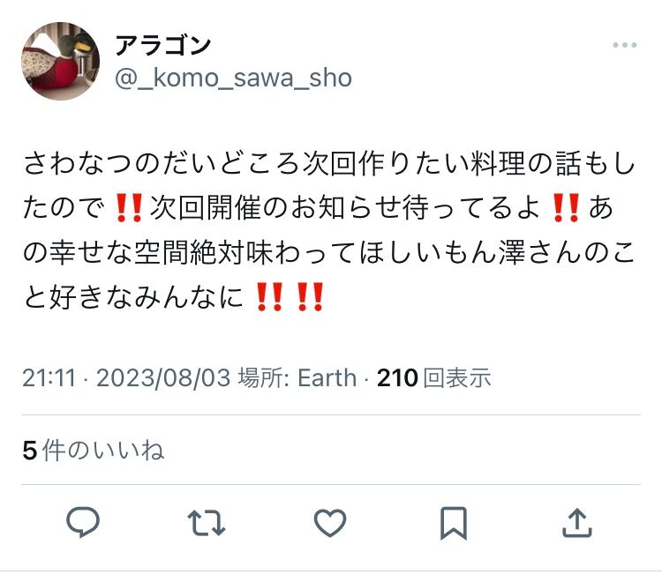Open the 場所: Earth location label
The image size is (662, 582).
tap(297, 377)
